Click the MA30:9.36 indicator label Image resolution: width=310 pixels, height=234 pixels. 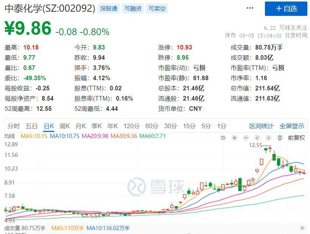coord(124,136)
